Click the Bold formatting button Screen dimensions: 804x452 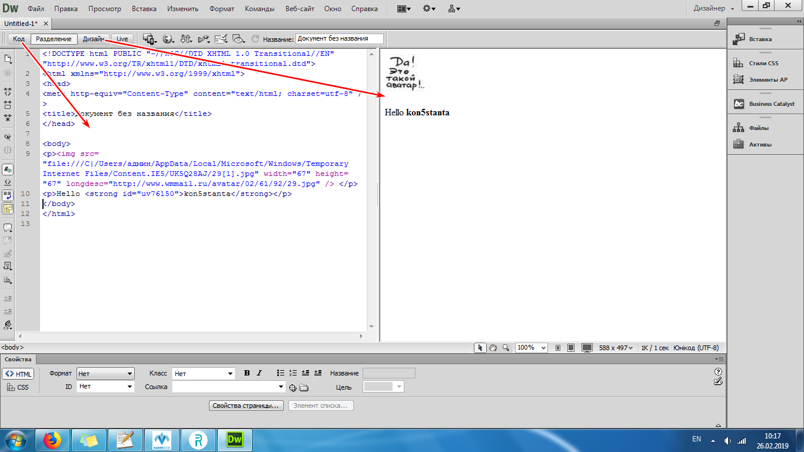click(x=247, y=373)
